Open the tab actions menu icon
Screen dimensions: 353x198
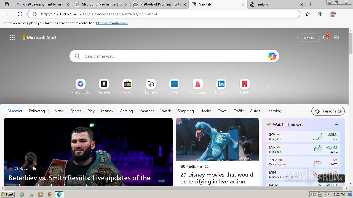(x=7, y=4)
